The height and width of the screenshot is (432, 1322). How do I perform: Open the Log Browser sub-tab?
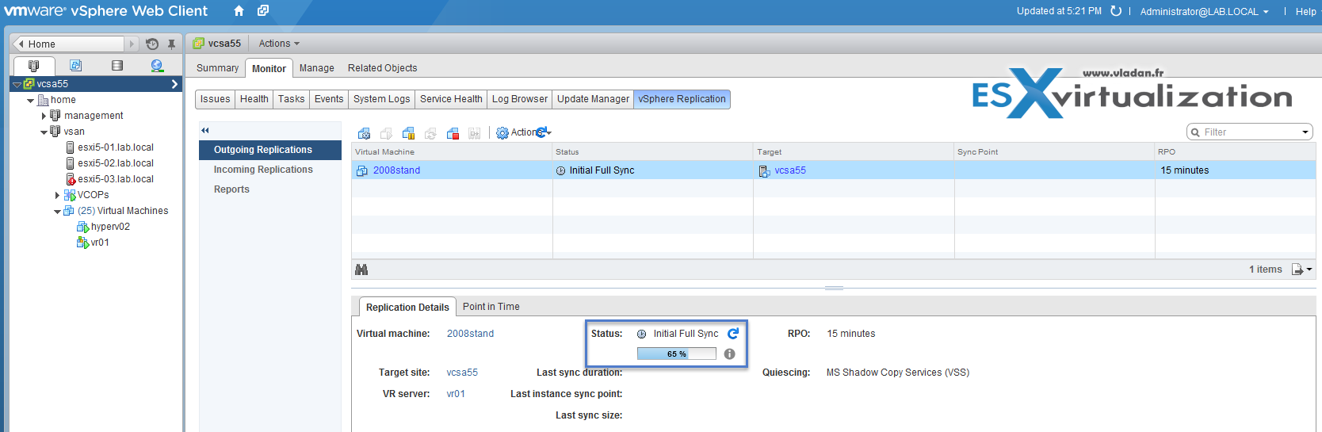(520, 99)
